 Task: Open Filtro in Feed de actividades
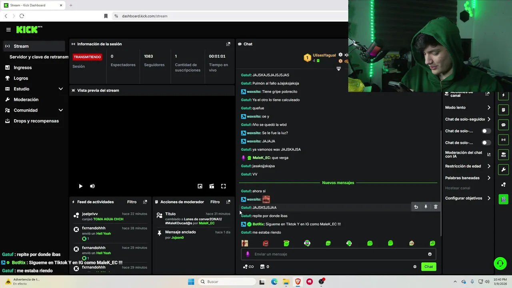(x=132, y=202)
